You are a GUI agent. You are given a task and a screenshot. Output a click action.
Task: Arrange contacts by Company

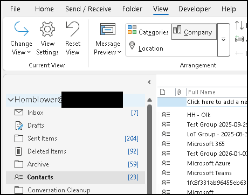(194, 32)
